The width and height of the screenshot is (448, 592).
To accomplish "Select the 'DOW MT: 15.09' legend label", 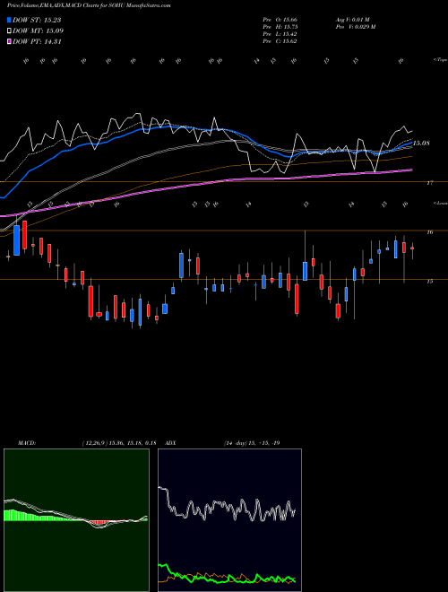I will click(38, 31).
